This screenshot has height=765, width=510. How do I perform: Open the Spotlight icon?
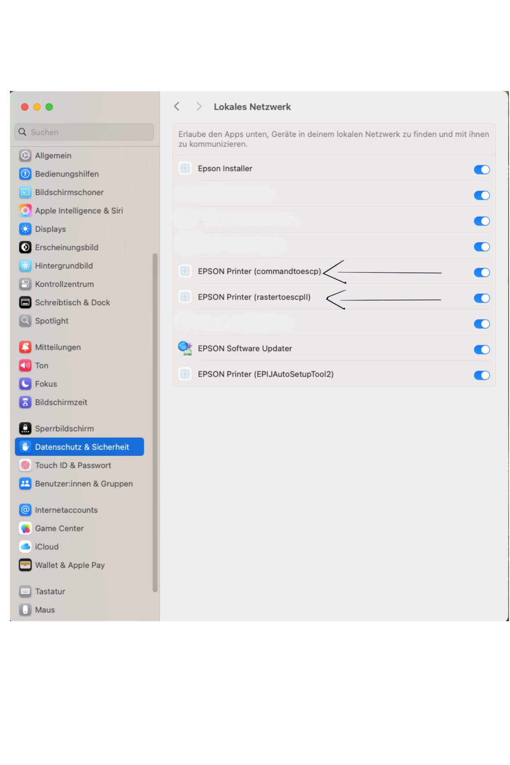pyautogui.click(x=25, y=320)
